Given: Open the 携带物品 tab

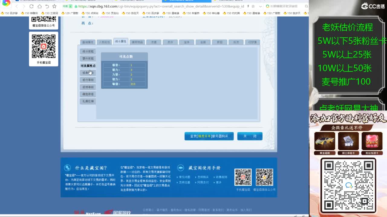Looking at the screenshot, I should point(137,42).
